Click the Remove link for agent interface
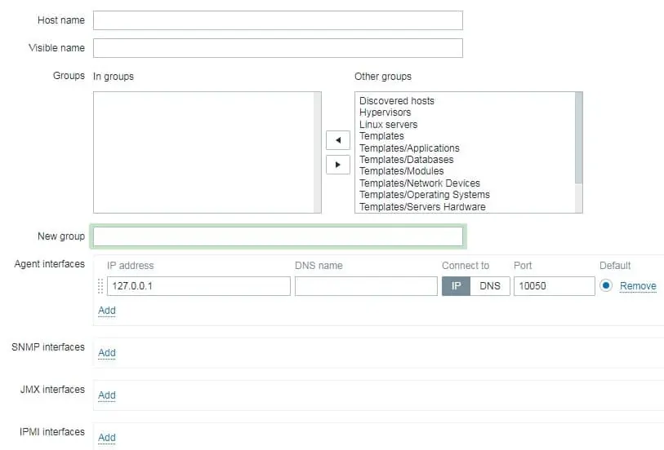Viewport: 664px width, 450px height. coord(638,286)
